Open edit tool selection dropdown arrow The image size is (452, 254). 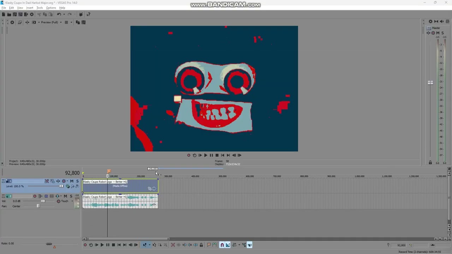[149, 245]
